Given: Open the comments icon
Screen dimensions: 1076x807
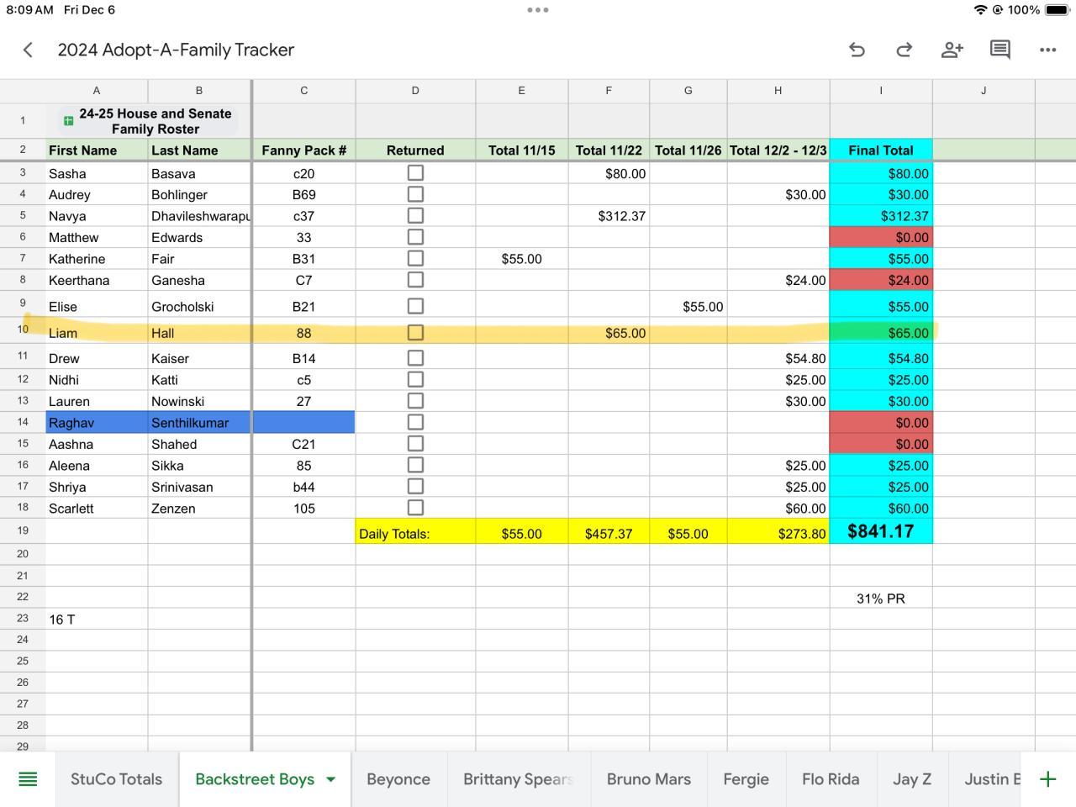Looking at the screenshot, I should coord(1000,50).
